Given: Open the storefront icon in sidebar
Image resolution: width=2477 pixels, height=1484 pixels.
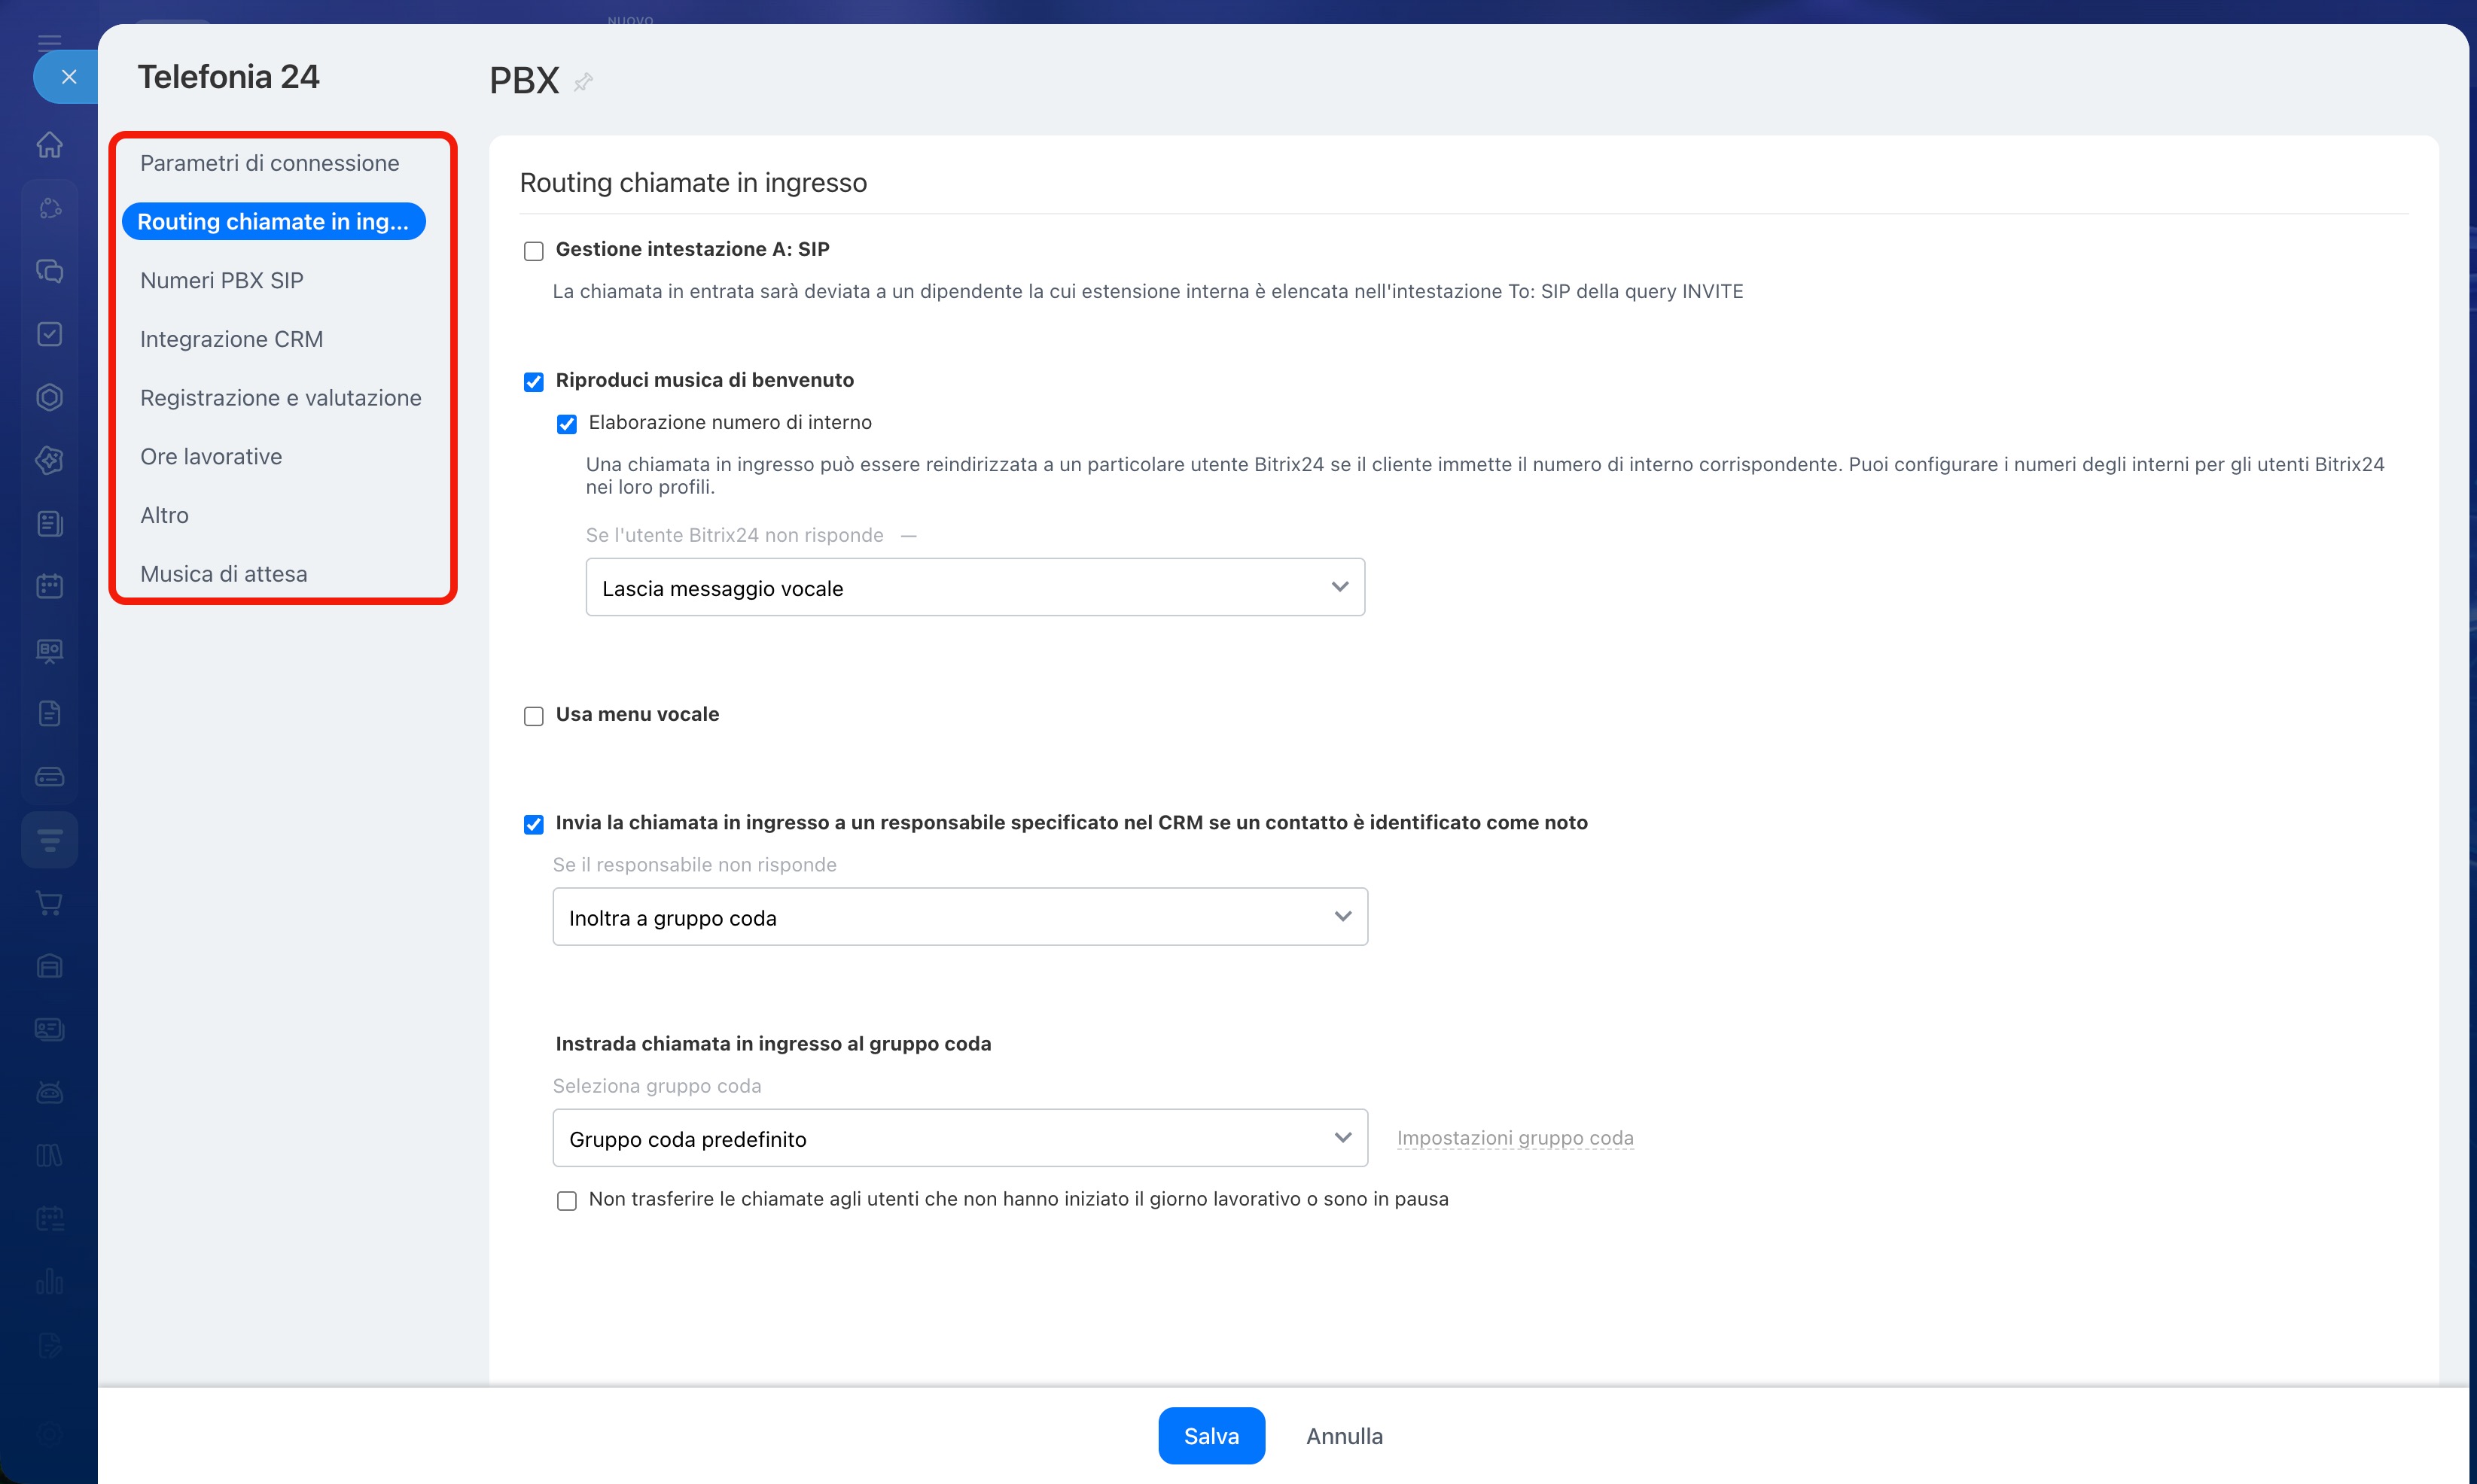Looking at the screenshot, I should point(49,966).
